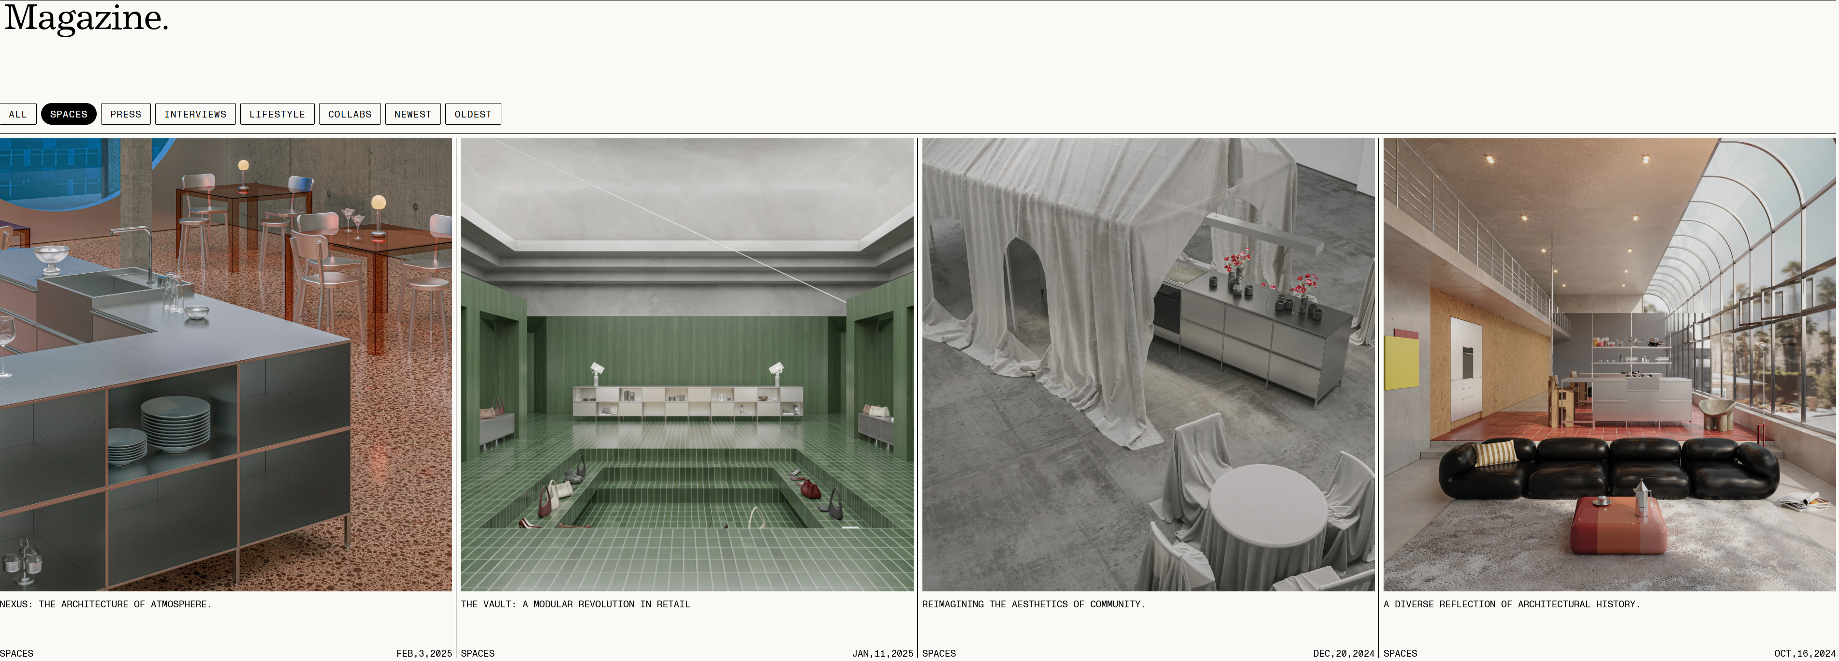Open the 'Nexus: The Architecture of Atmosphere' title
Screen dimensions: 1839x661
coord(106,604)
